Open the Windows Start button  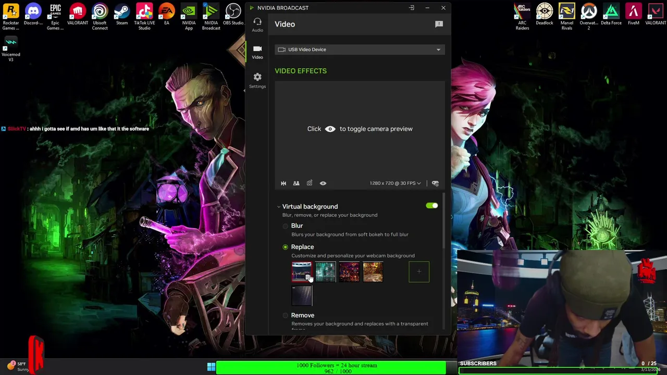click(211, 367)
